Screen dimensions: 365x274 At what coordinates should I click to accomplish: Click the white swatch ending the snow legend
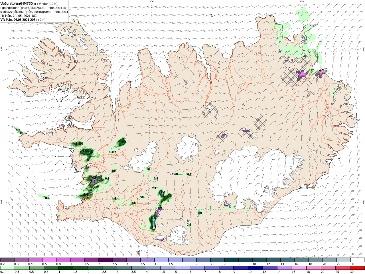358,260
